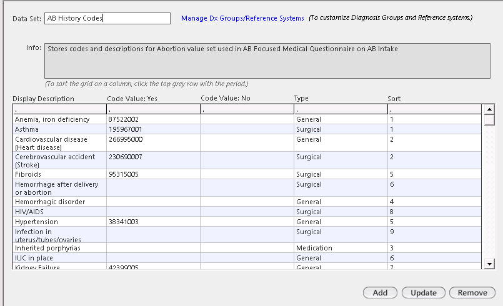This screenshot has width=503, height=306.
Task: Click the Data Set input field
Action: click(107, 18)
